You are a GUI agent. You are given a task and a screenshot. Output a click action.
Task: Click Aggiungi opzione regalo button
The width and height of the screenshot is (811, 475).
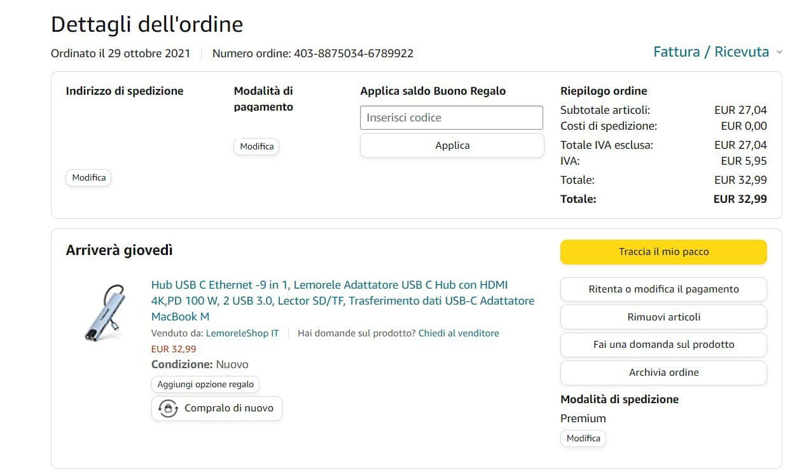pyautogui.click(x=205, y=384)
